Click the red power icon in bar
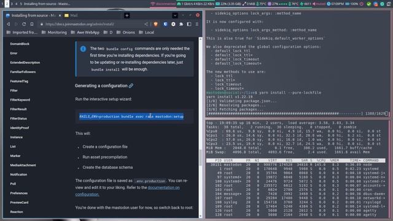Viewport: 393px width, 221px height. click(362, 4)
